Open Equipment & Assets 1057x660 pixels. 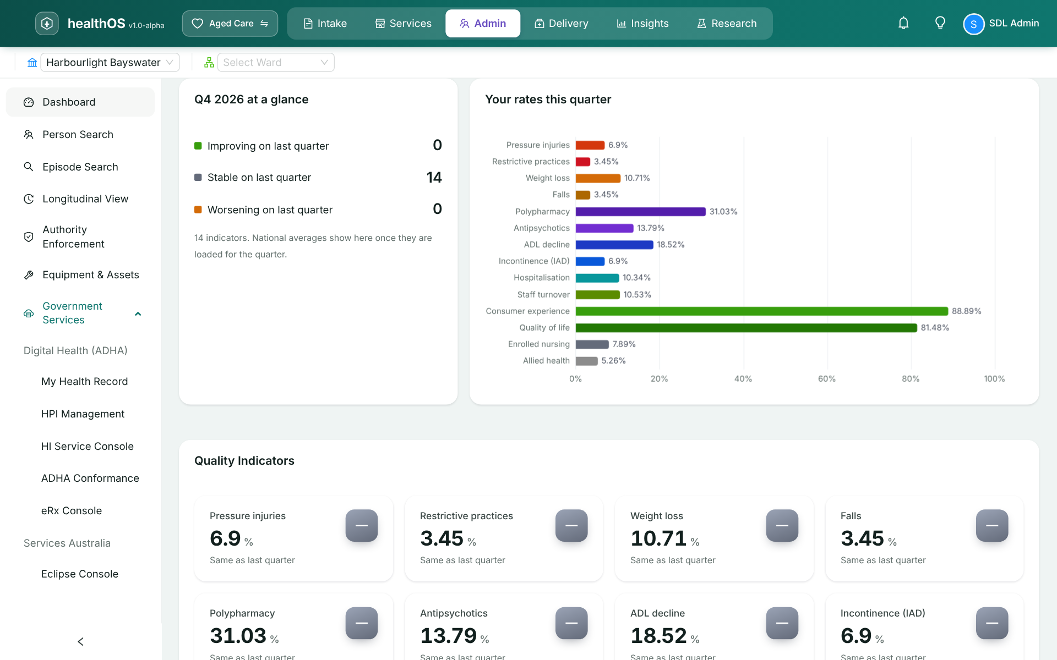[80, 275]
